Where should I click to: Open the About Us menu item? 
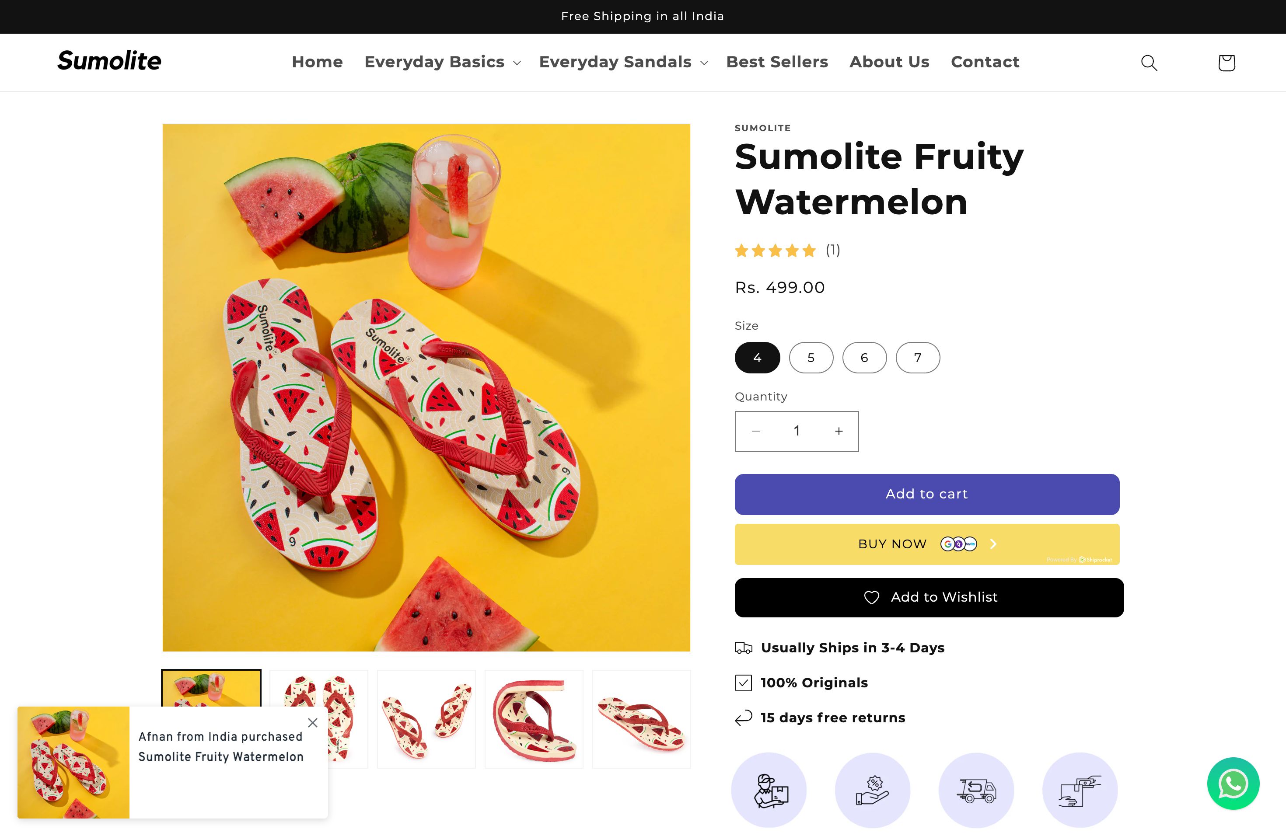pos(889,62)
